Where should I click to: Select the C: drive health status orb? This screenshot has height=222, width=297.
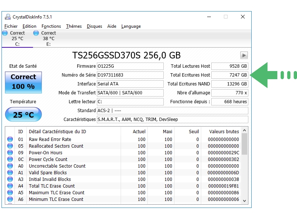pyautogui.click(x=5, y=33)
